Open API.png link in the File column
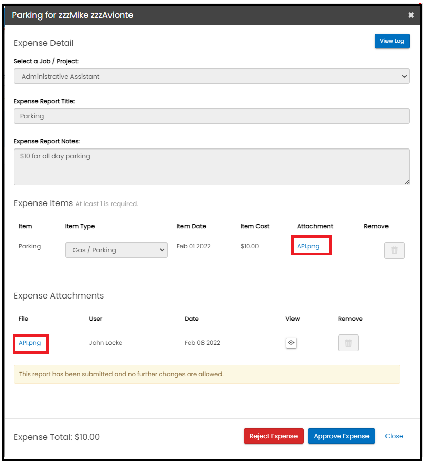This screenshot has width=423, height=465. click(30, 343)
